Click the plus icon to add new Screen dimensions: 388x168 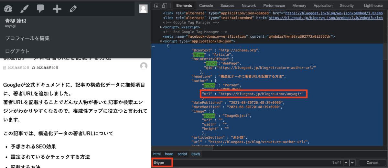[x=57, y=9]
